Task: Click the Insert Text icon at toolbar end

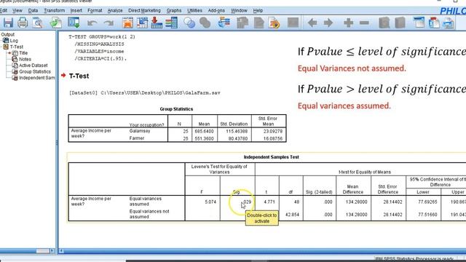Action: [449, 23]
